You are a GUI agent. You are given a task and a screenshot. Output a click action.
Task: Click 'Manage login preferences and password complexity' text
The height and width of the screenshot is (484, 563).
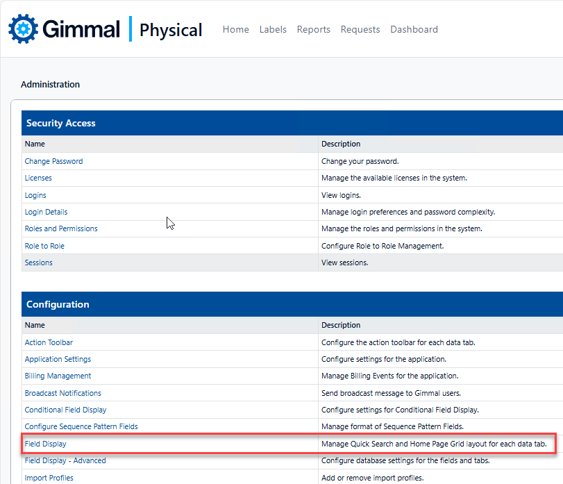point(408,212)
